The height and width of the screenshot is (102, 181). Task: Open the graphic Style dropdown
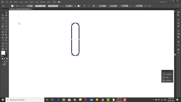[x=80, y=6]
